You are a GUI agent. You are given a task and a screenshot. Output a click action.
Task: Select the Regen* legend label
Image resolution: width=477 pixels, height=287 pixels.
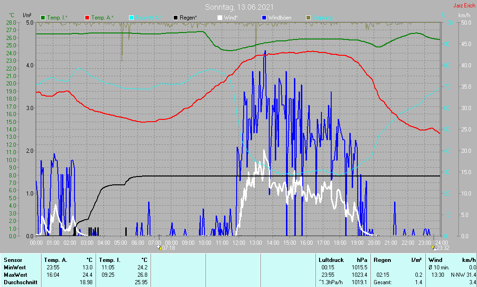[x=188, y=18]
